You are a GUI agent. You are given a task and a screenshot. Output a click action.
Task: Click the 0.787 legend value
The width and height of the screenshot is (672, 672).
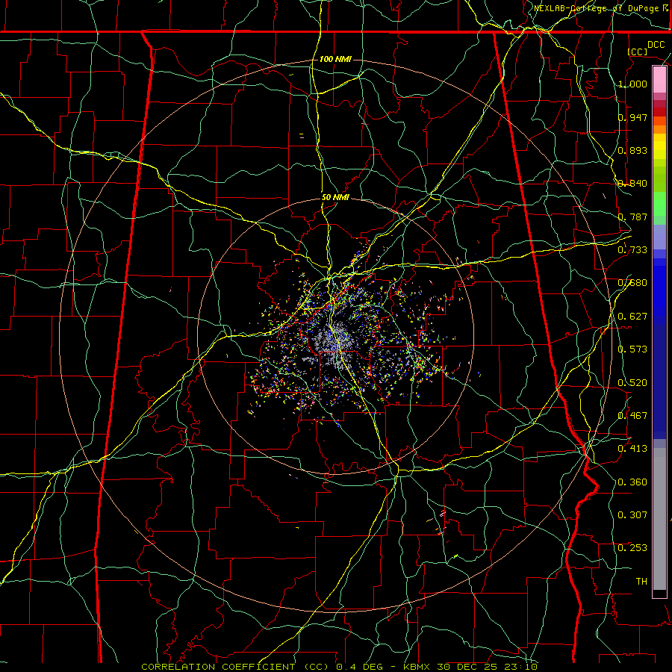(x=632, y=217)
